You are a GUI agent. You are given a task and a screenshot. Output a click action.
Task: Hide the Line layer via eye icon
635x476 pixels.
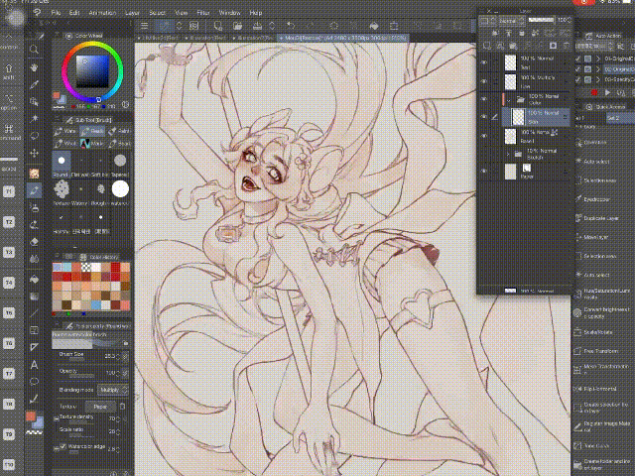pyautogui.click(x=483, y=81)
